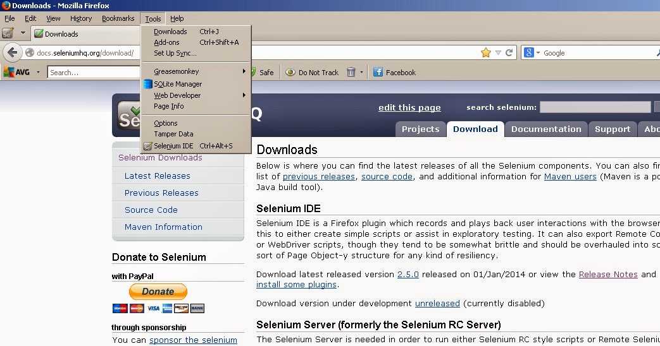
Task: Click the Facebook toolbar button
Action: [394, 72]
